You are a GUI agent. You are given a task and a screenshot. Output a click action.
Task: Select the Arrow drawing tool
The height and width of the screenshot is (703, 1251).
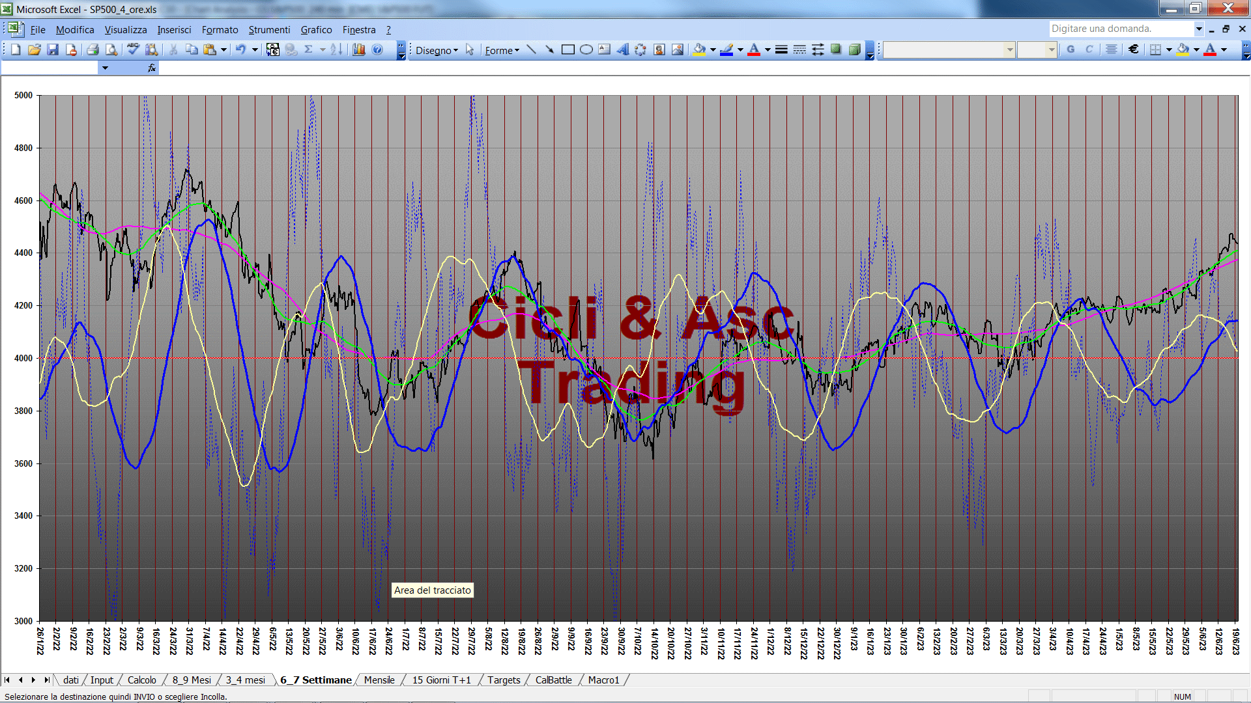pyautogui.click(x=550, y=49)
